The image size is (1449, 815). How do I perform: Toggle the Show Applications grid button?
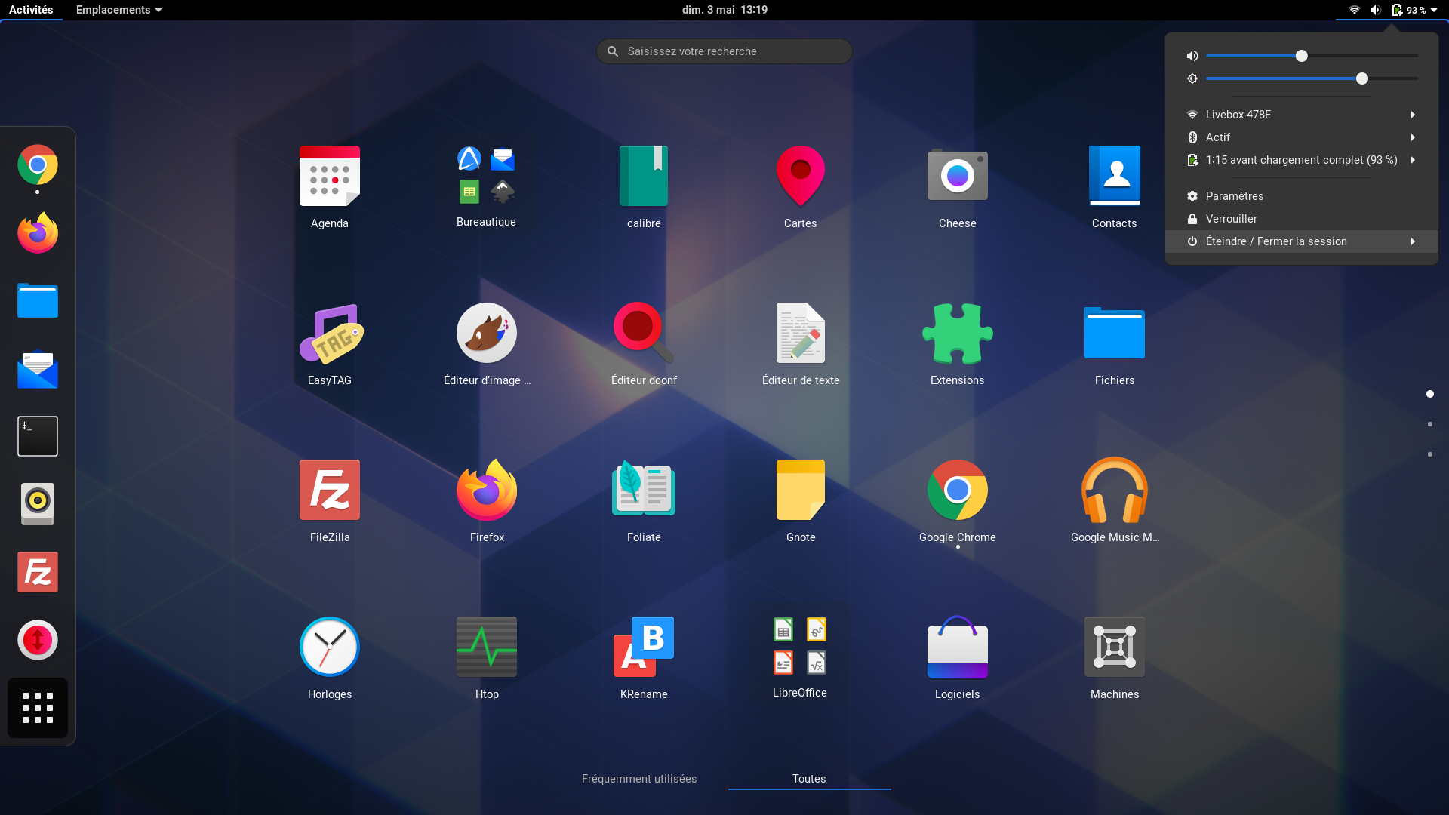[38, 708]
